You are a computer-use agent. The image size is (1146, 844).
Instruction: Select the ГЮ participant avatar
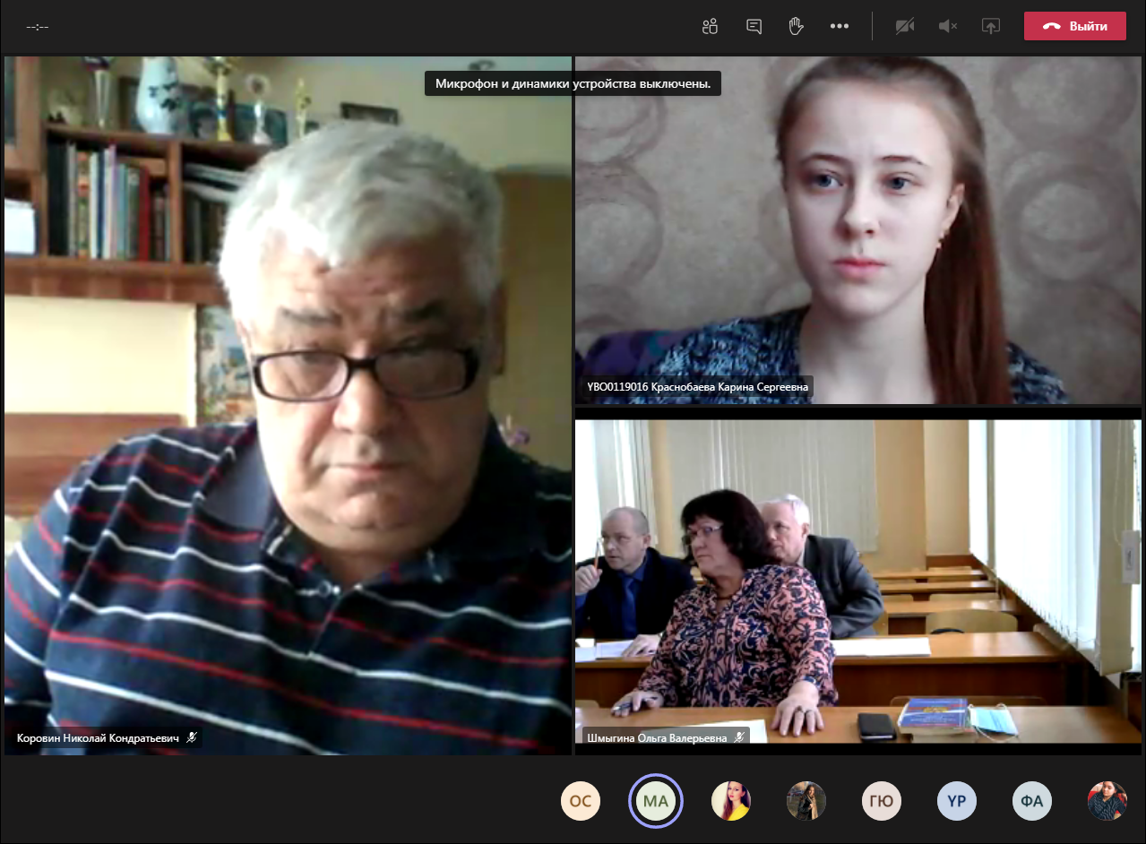(x=882, y=801)
